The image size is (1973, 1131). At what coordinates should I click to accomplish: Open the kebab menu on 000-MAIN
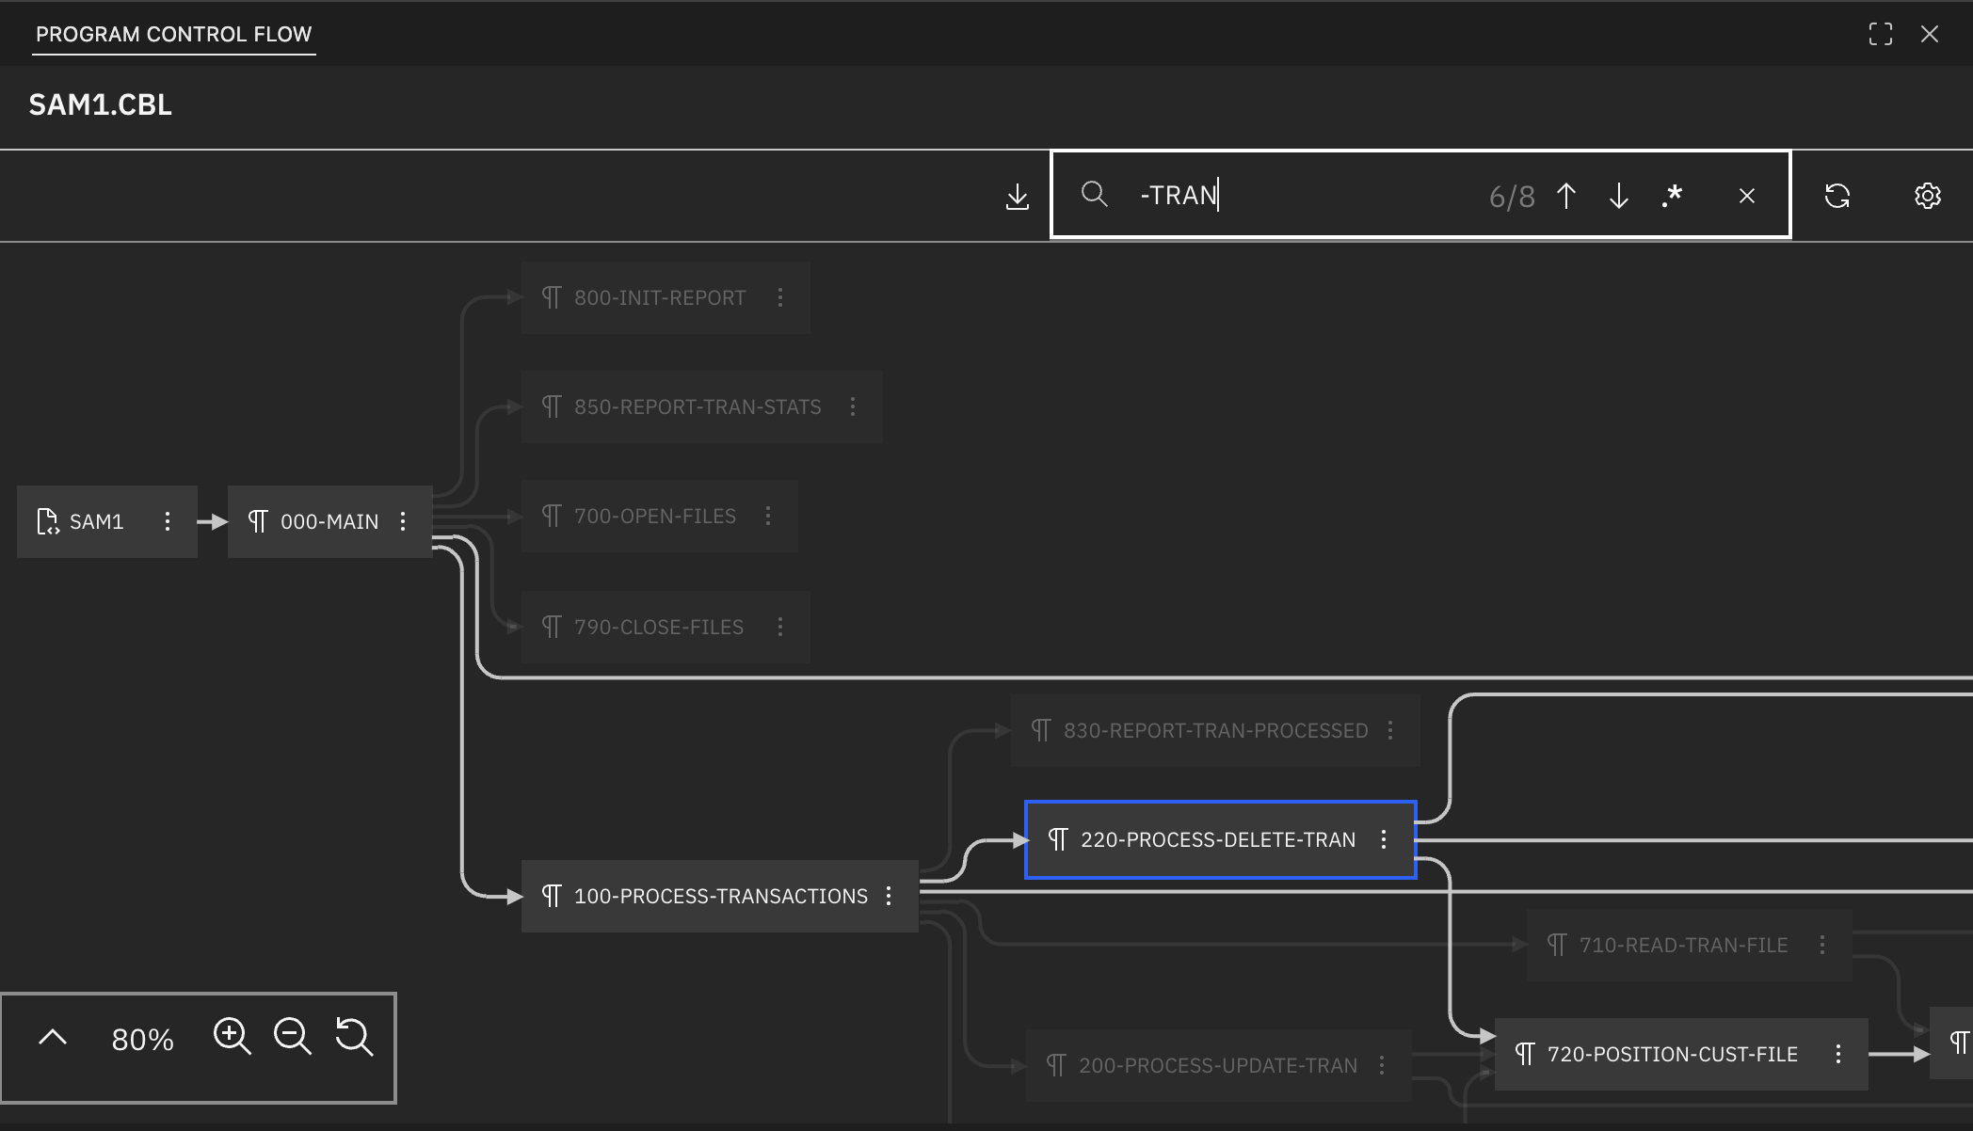(403, 521)
